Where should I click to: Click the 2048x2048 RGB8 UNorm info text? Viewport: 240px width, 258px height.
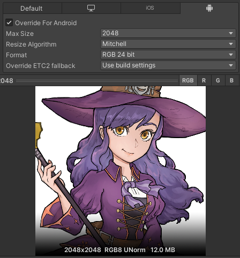coord(119,250)
